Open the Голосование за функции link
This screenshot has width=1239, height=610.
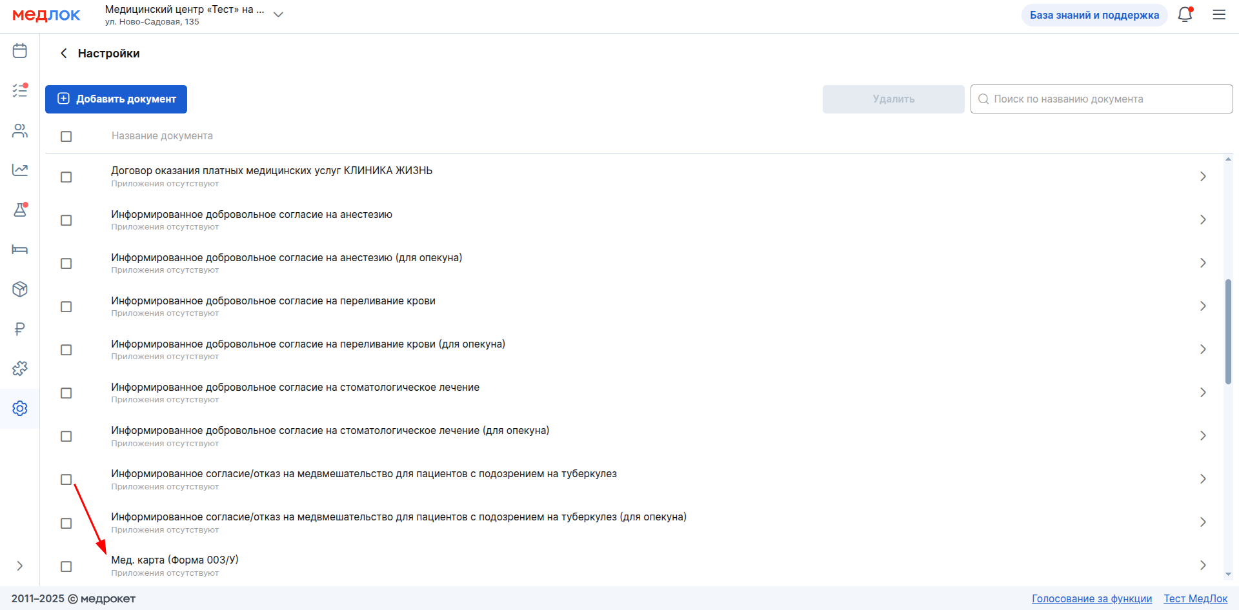[1091, 598]
